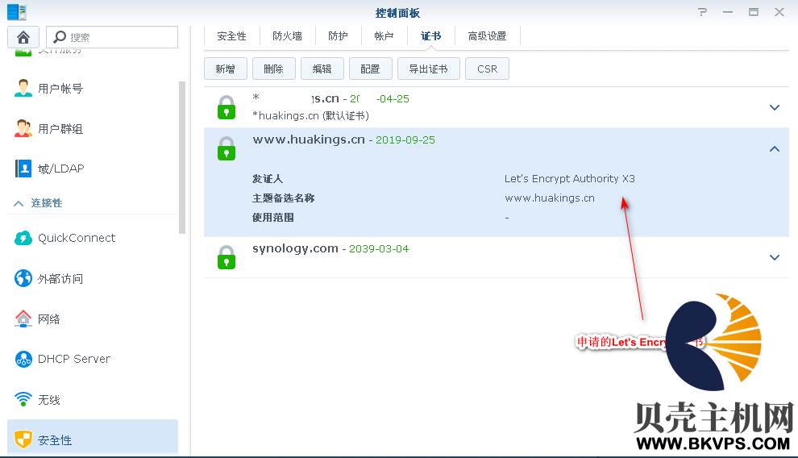Select the synology.com certificate title
Viewport: 798px width, 458px height.
click(x=295, y=249)
